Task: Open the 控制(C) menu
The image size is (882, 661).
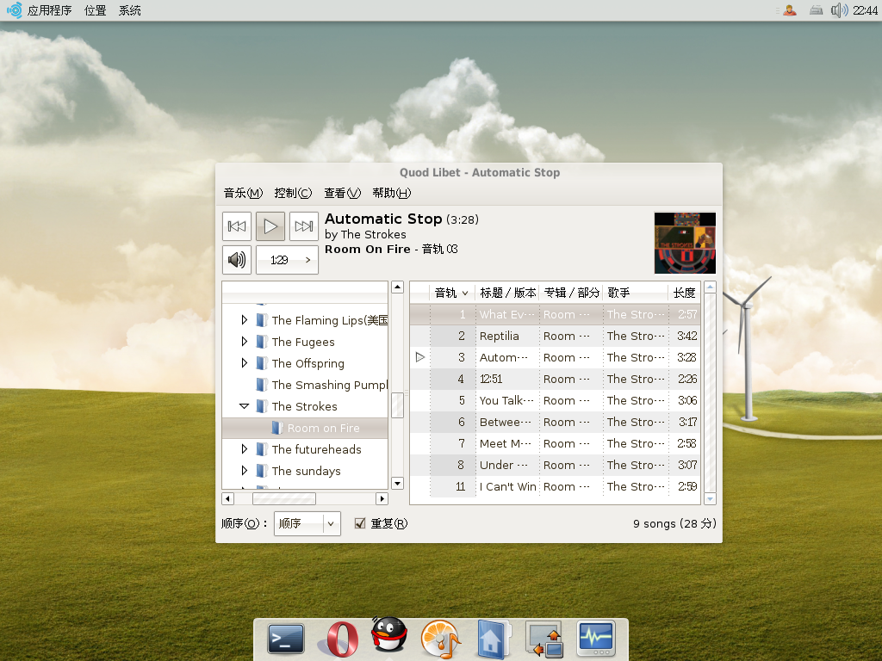Action: (x=293, y=194)
